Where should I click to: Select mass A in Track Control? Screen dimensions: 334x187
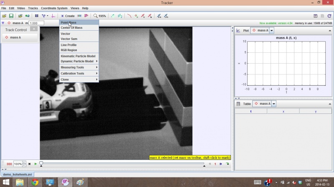coord(20,37)
